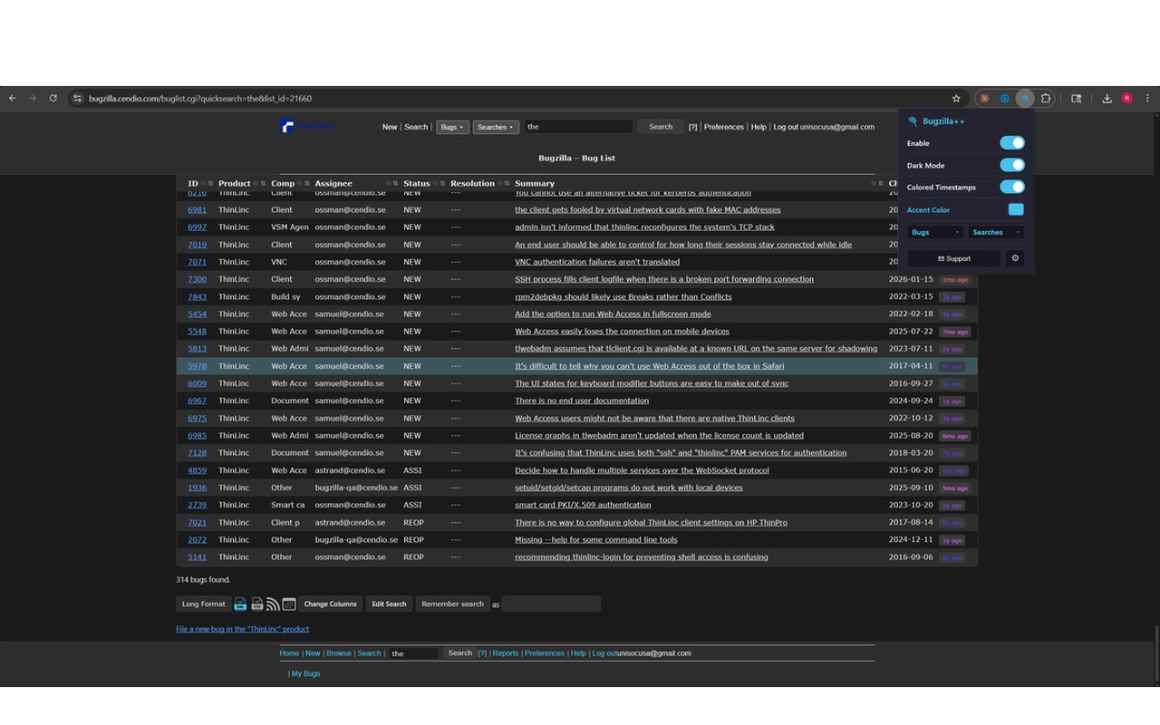Click the RSS feed icon below bug list

(x=273, y=604)
